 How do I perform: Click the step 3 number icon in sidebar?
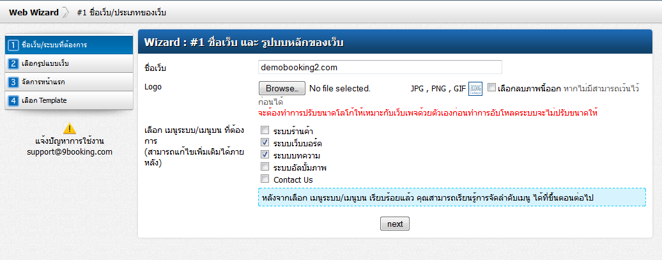pyautogui.click(x=13, y=82)
